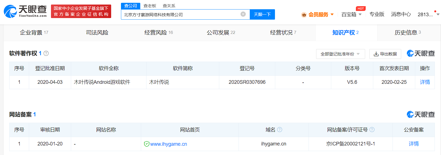Image resolution: width=441 pixels, height=155 pixels.
Task: Click the 天眼一下 search button
Action: 262,14
